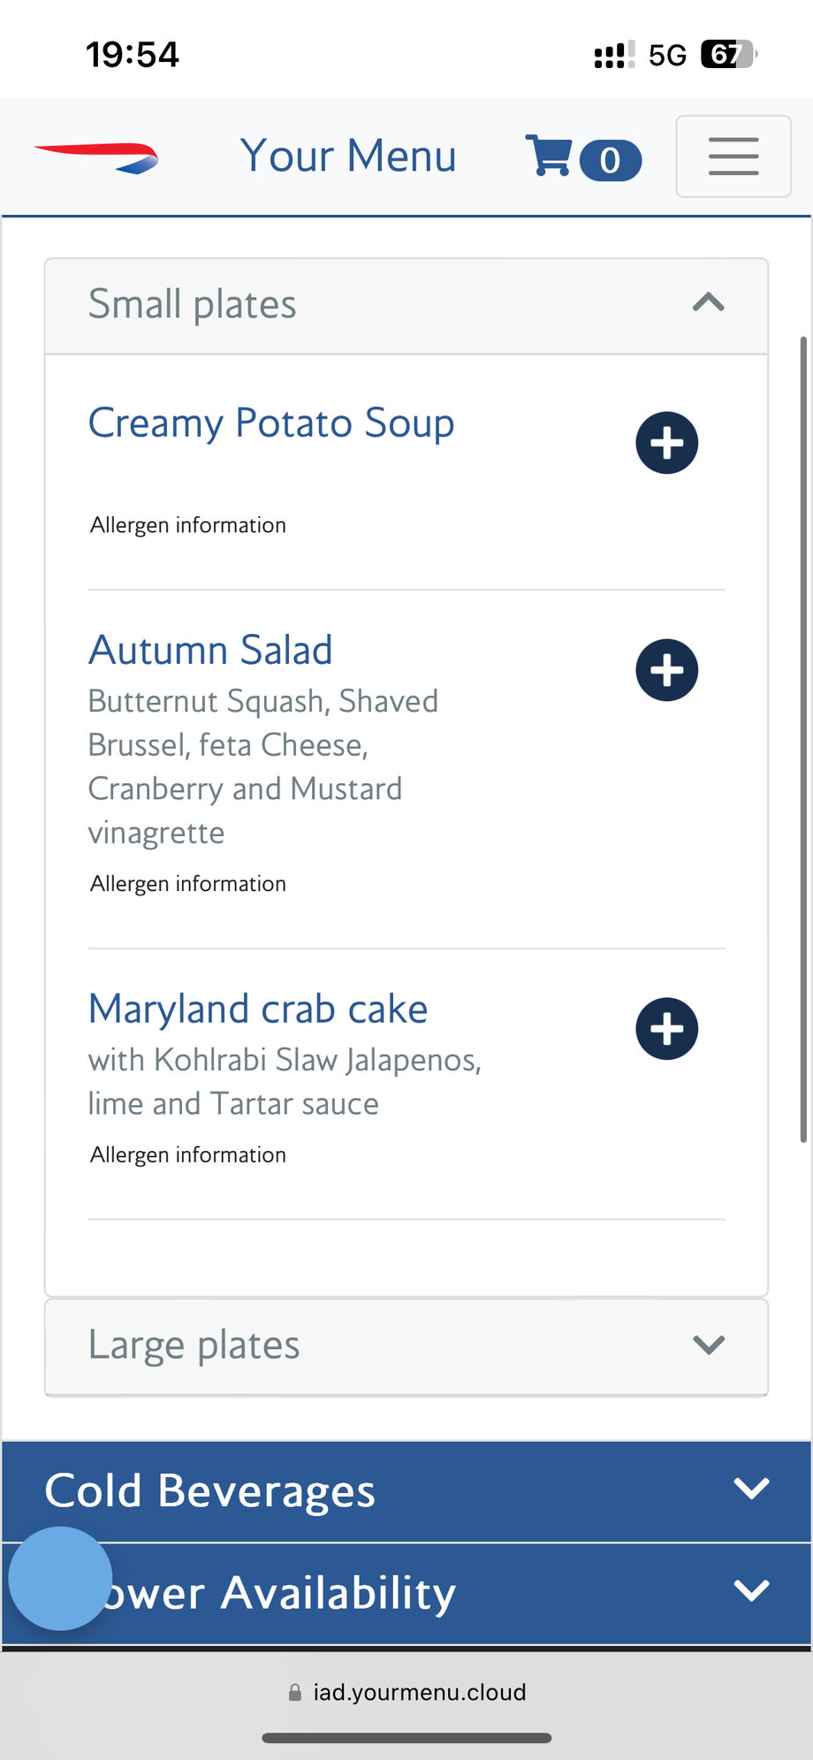The image size is (813, 1760).
Task: Tap the lock icon in the address bar
Action: pyautogui.click(x=295, y=1692)
